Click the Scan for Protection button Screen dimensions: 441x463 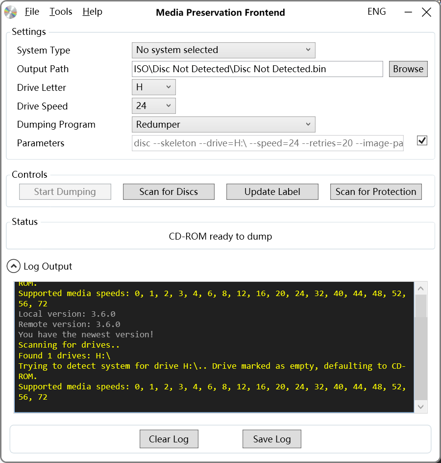[x=376, y=191]
